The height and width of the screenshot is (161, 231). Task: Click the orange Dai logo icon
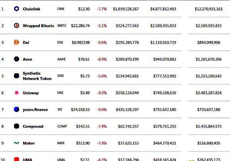point(17,43)
